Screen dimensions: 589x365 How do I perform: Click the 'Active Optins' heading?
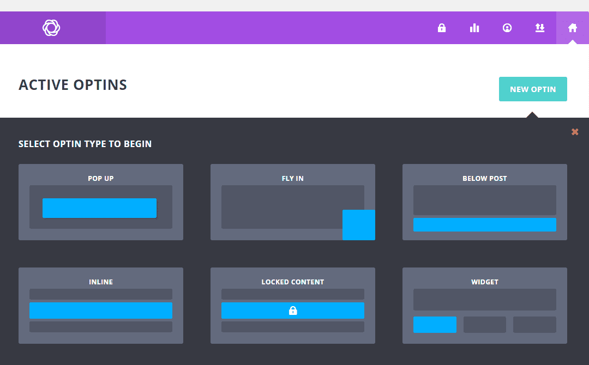pyautogui.click(x=73, y=85)
